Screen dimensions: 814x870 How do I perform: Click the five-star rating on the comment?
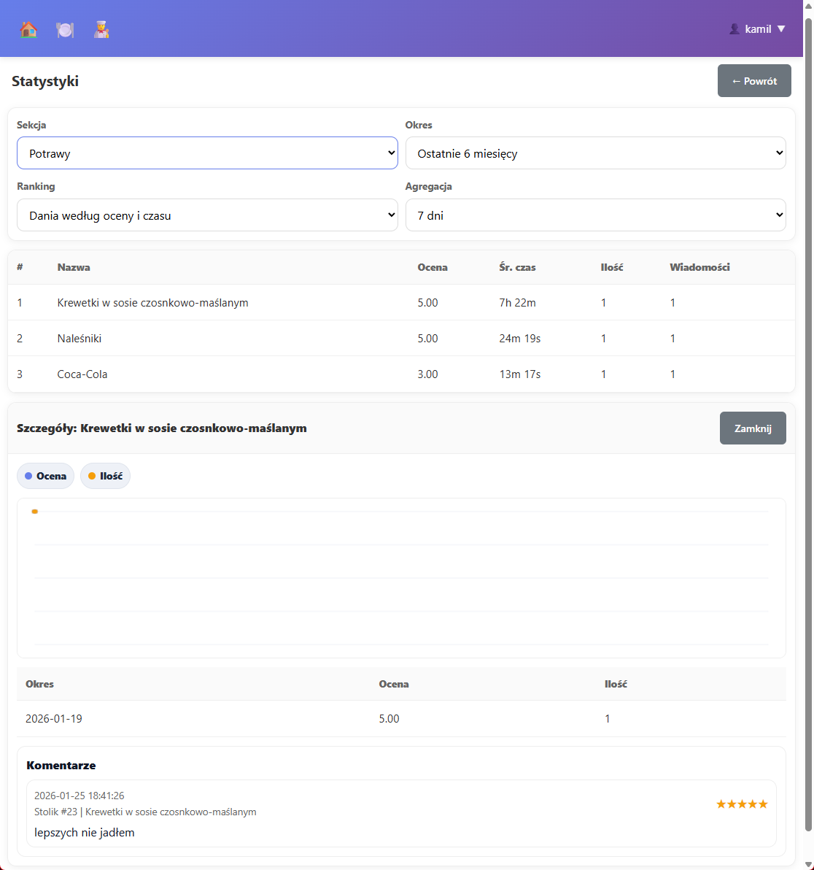tap(742, 804)
